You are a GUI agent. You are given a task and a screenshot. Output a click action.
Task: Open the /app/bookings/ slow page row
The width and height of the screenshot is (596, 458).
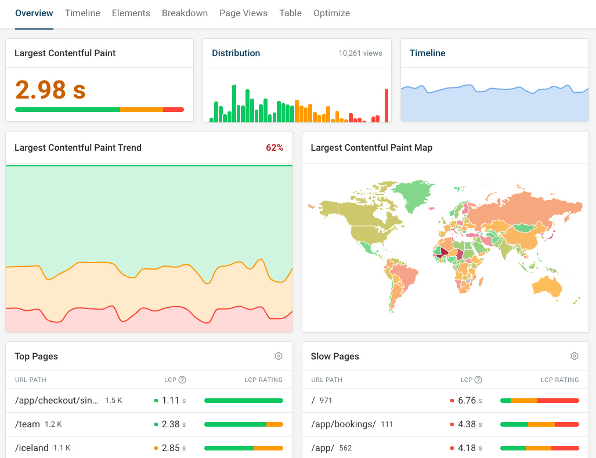[x=445, y=424]
